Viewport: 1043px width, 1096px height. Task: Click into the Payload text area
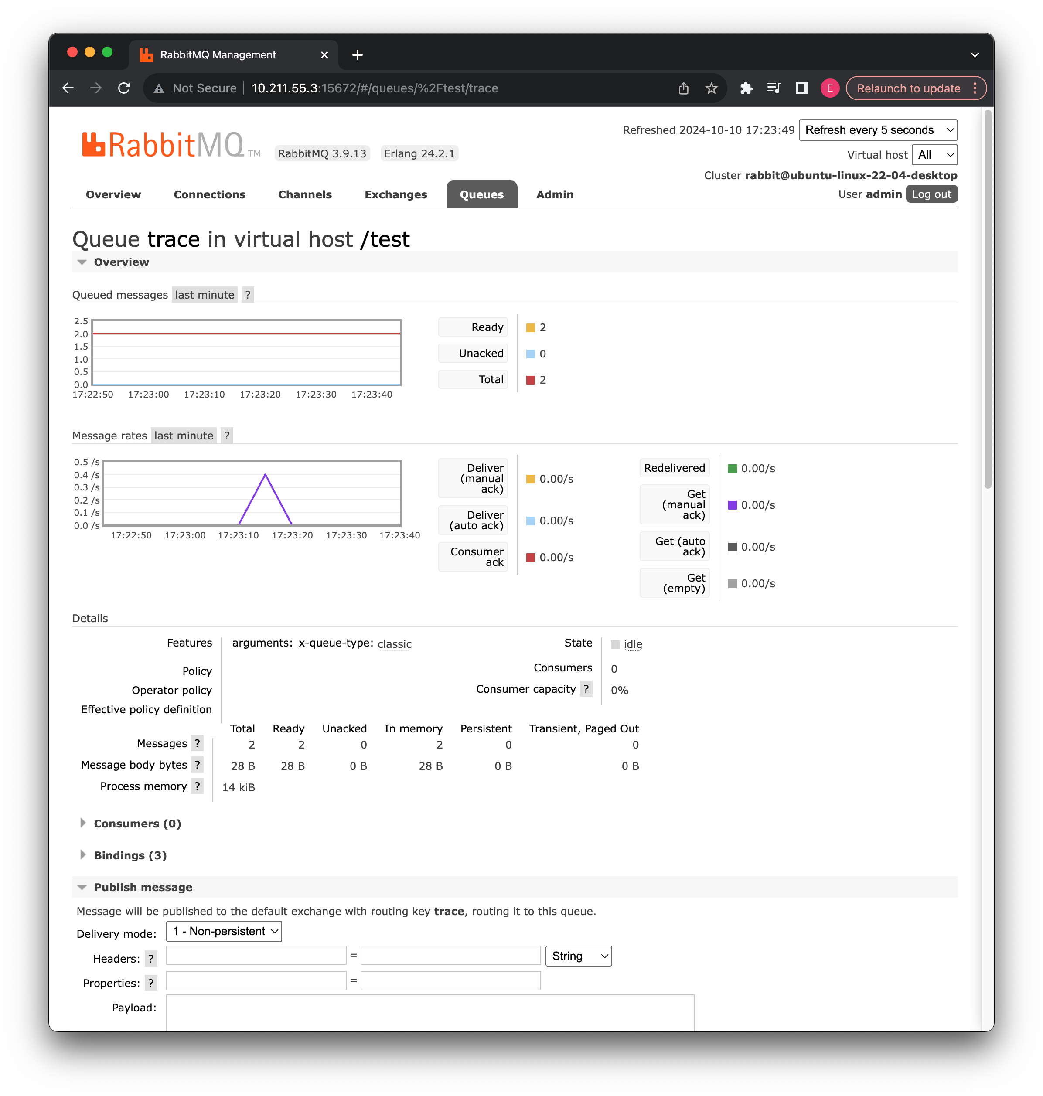pyautogui.click(x=430, y=1013)
